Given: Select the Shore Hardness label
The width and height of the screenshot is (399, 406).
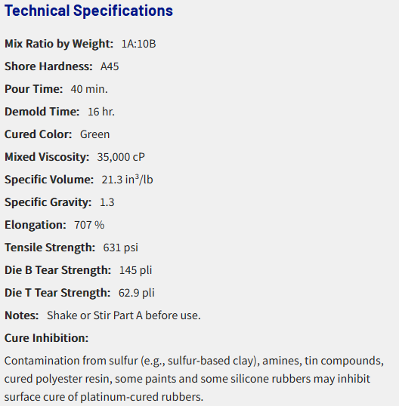Looking at the screenshot, I should click(48, 66).
